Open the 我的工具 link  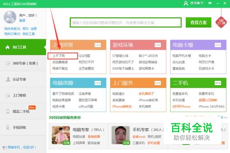point(29,34)
